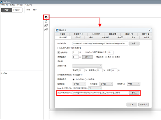The height and width of the screenshot is (120, 161).
Task: Click the 新規 toolbar button
Action: pos(28,10)
